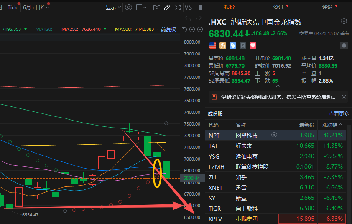Click the 6554.47 low price label
Image resolution: width=352 pixels, height=224 pixels.
[30, 215]
